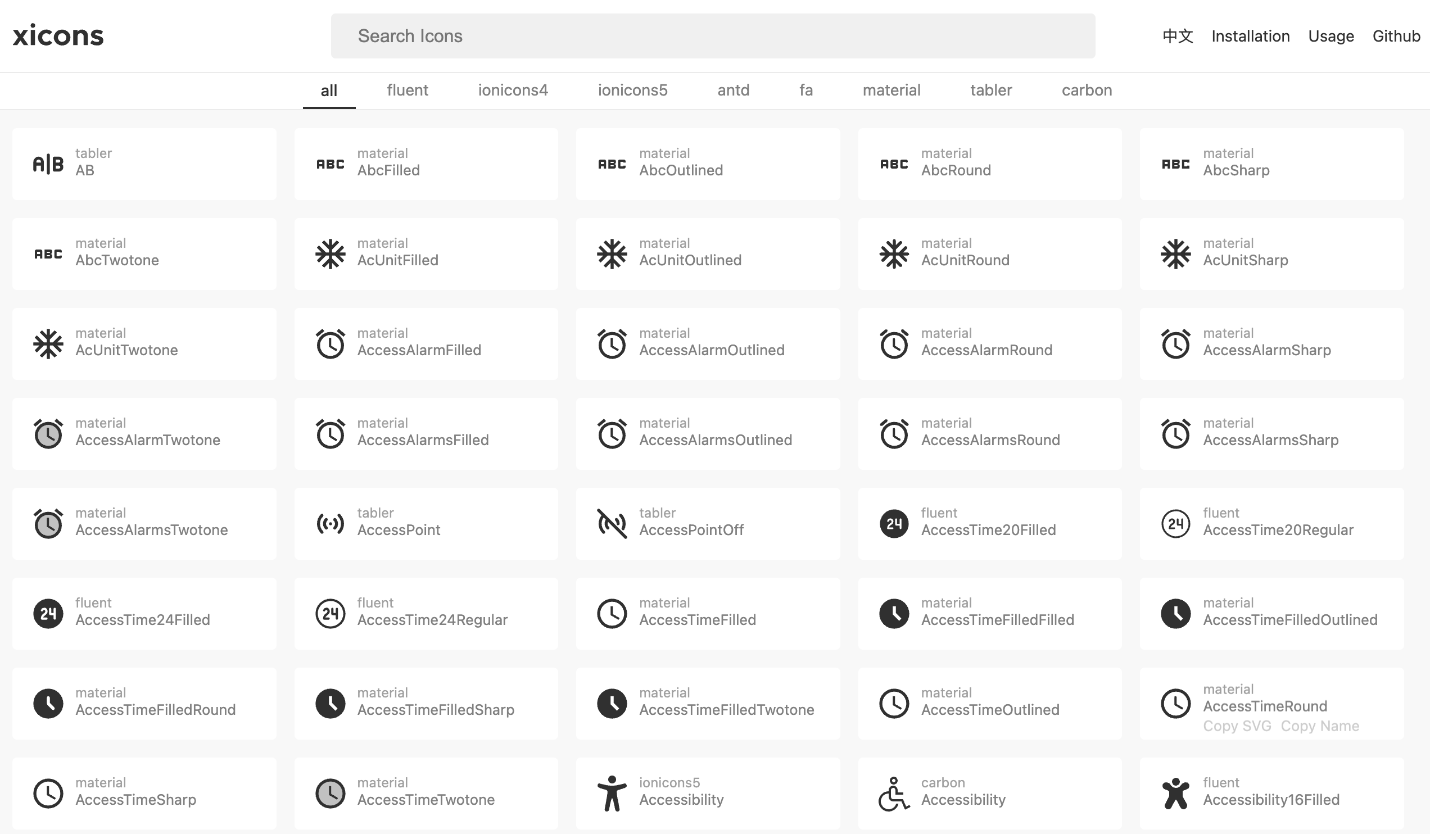This screenshot has height=834, width=1430.
Task: Click the carbon Accessibility wheelchair icon
Action: click(x=894, y=793)
